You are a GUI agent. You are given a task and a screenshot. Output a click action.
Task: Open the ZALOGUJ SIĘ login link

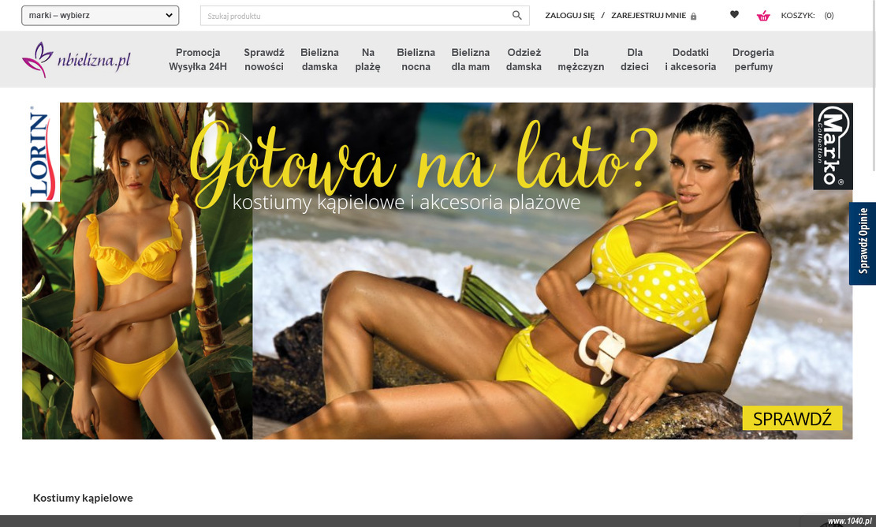[x=570, y=16]
